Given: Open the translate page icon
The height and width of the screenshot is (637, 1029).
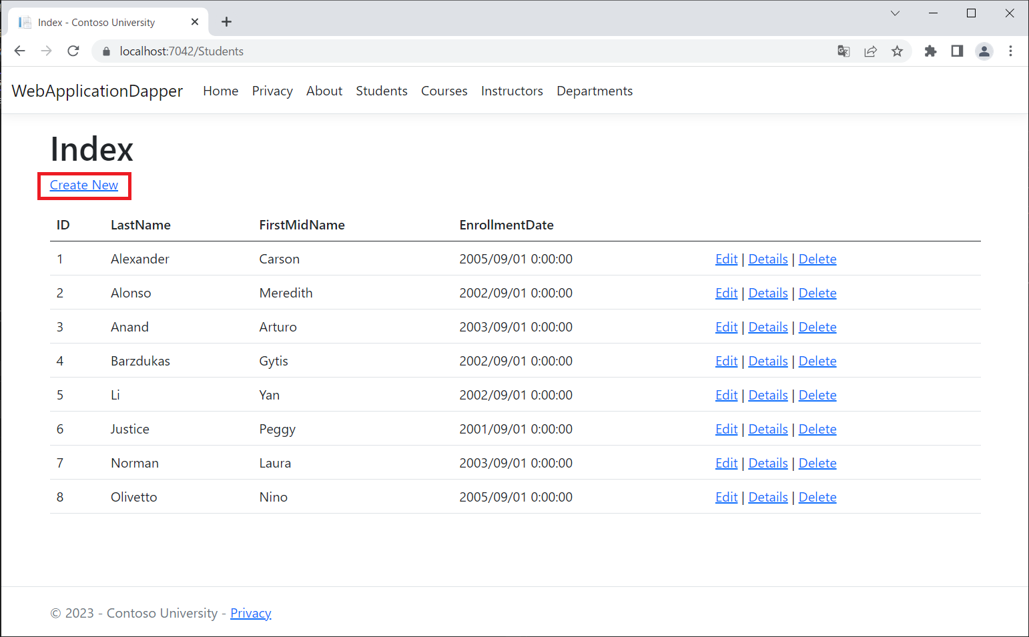Looking at the screenshot, I should (843, 51).
